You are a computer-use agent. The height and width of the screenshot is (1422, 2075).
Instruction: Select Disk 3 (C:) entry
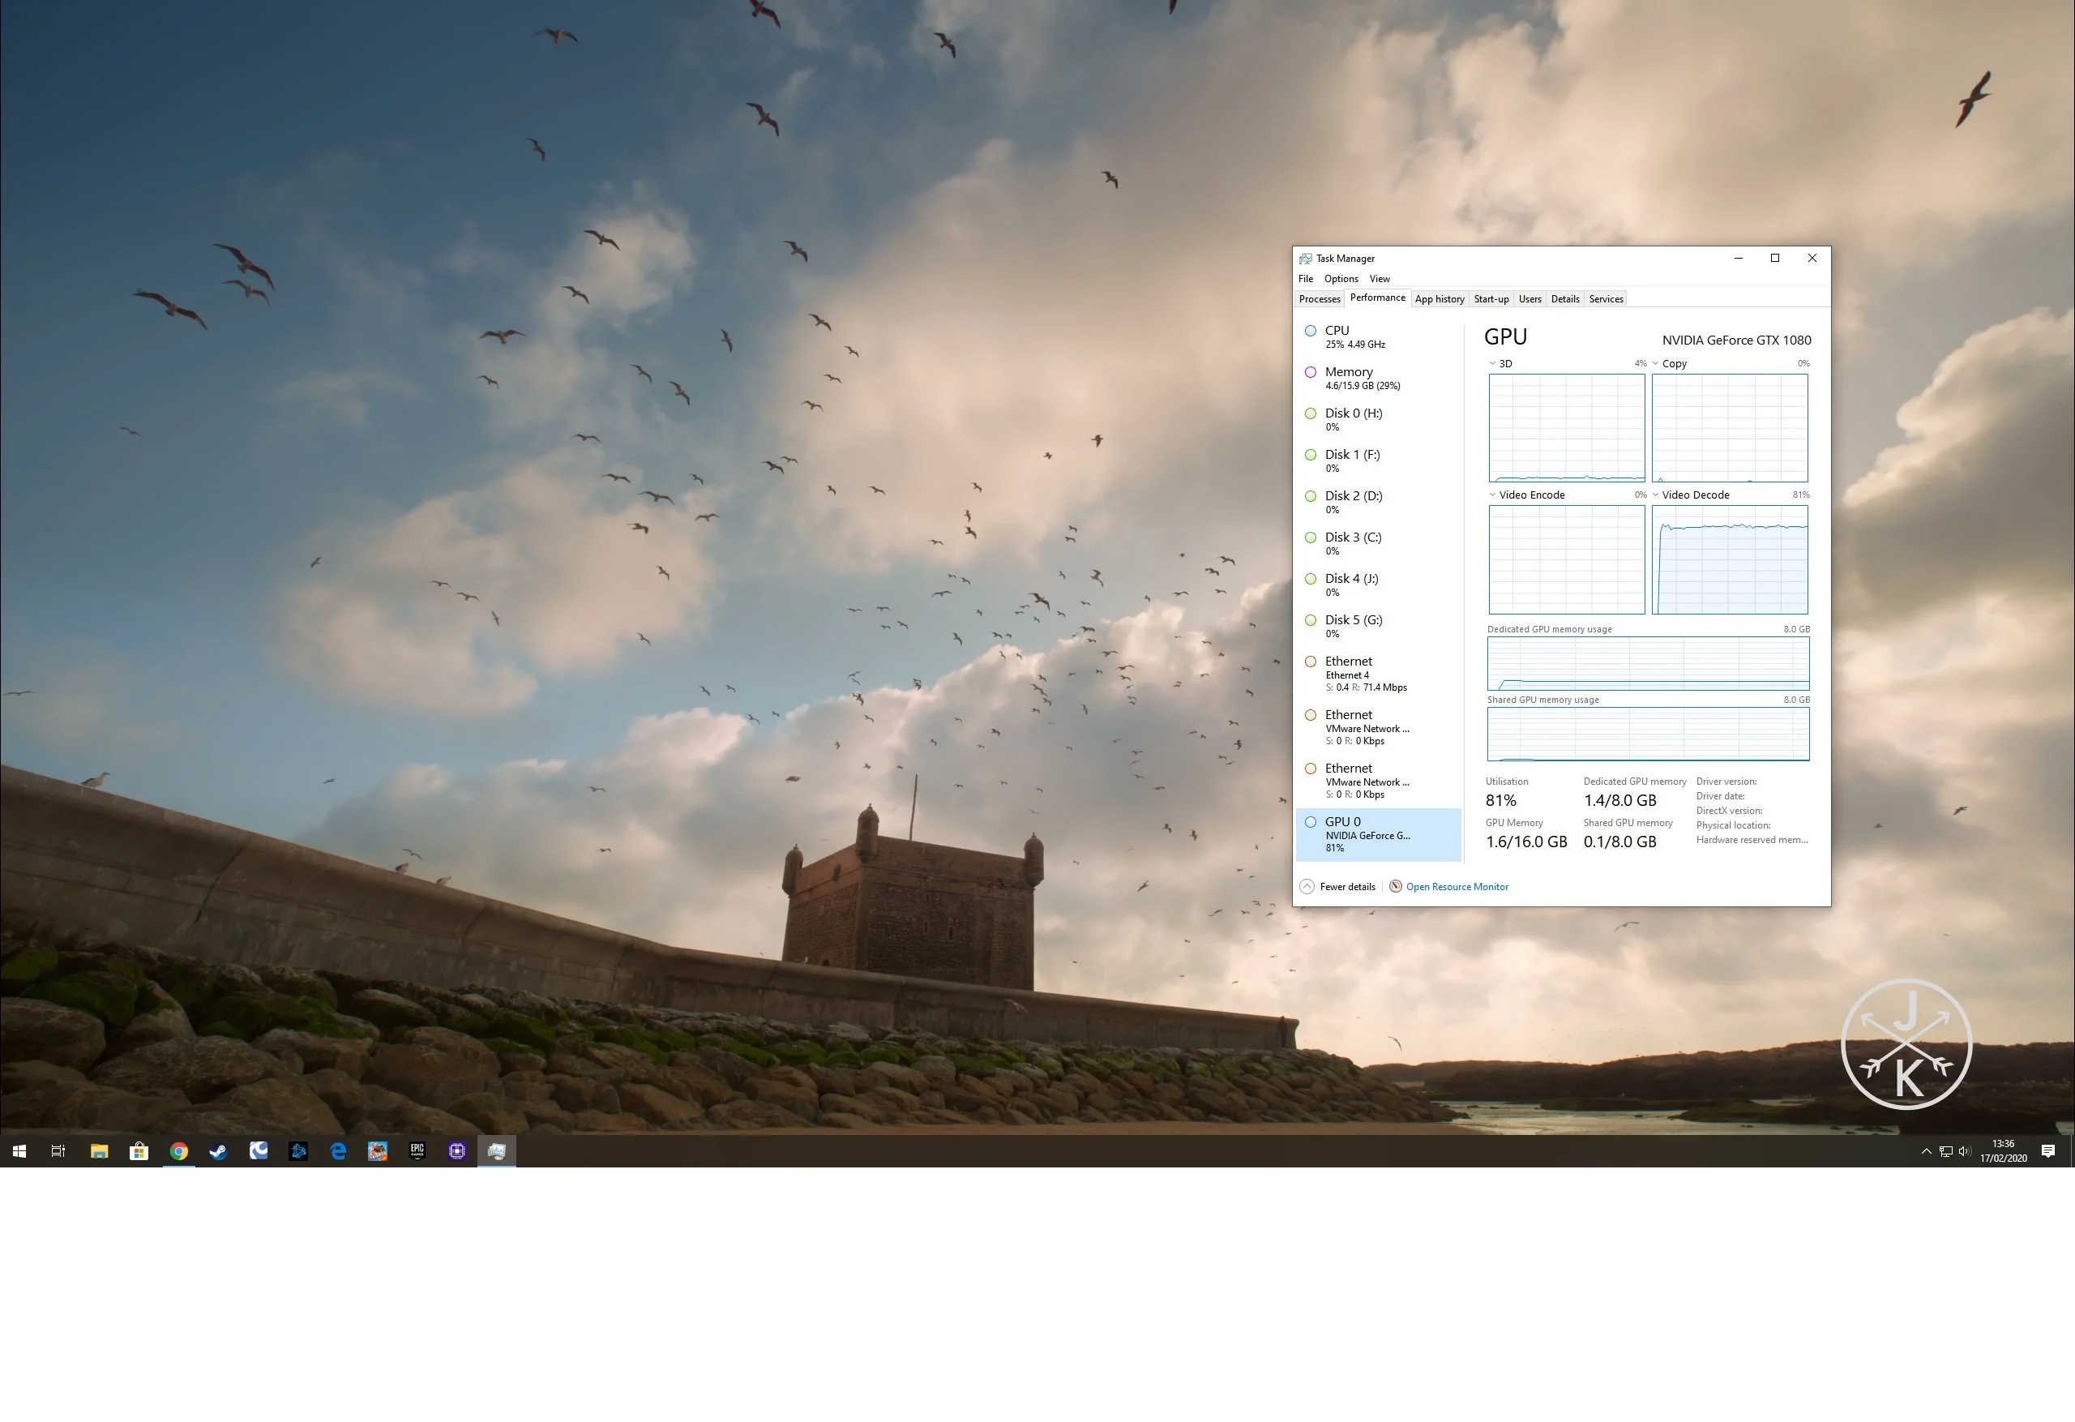[x=1379, y=543]
